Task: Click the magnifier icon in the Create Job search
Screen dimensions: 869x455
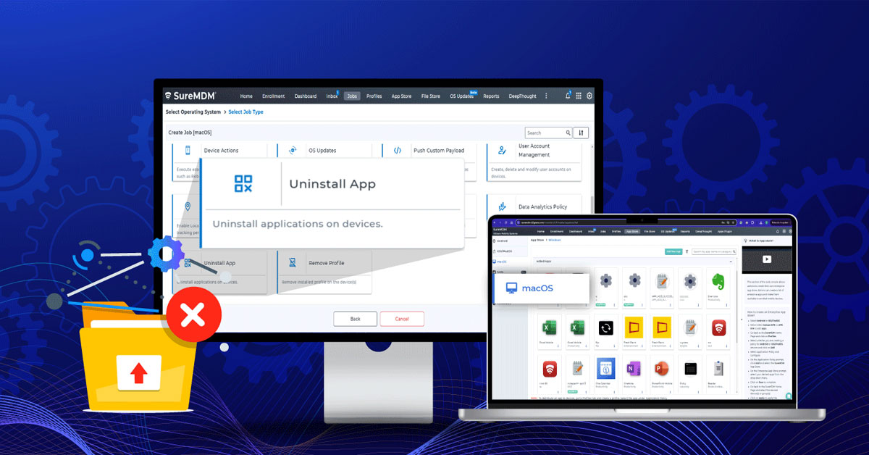Action: coord(568,133)
